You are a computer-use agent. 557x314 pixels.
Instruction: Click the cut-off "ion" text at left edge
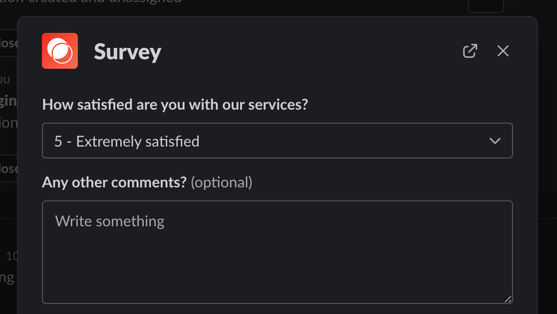[x=8, y=123]
